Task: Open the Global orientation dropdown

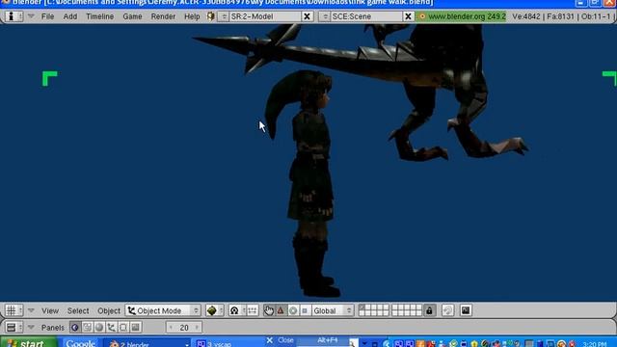Action: click(x=333, y=310)
